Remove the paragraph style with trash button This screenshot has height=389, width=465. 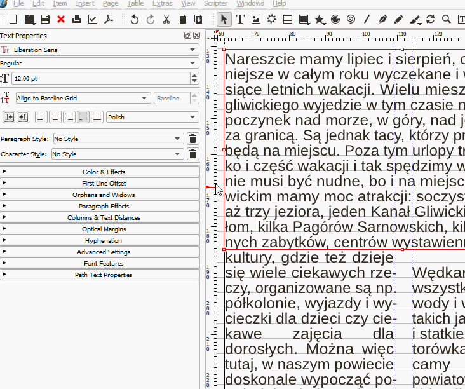click(193, 139)
